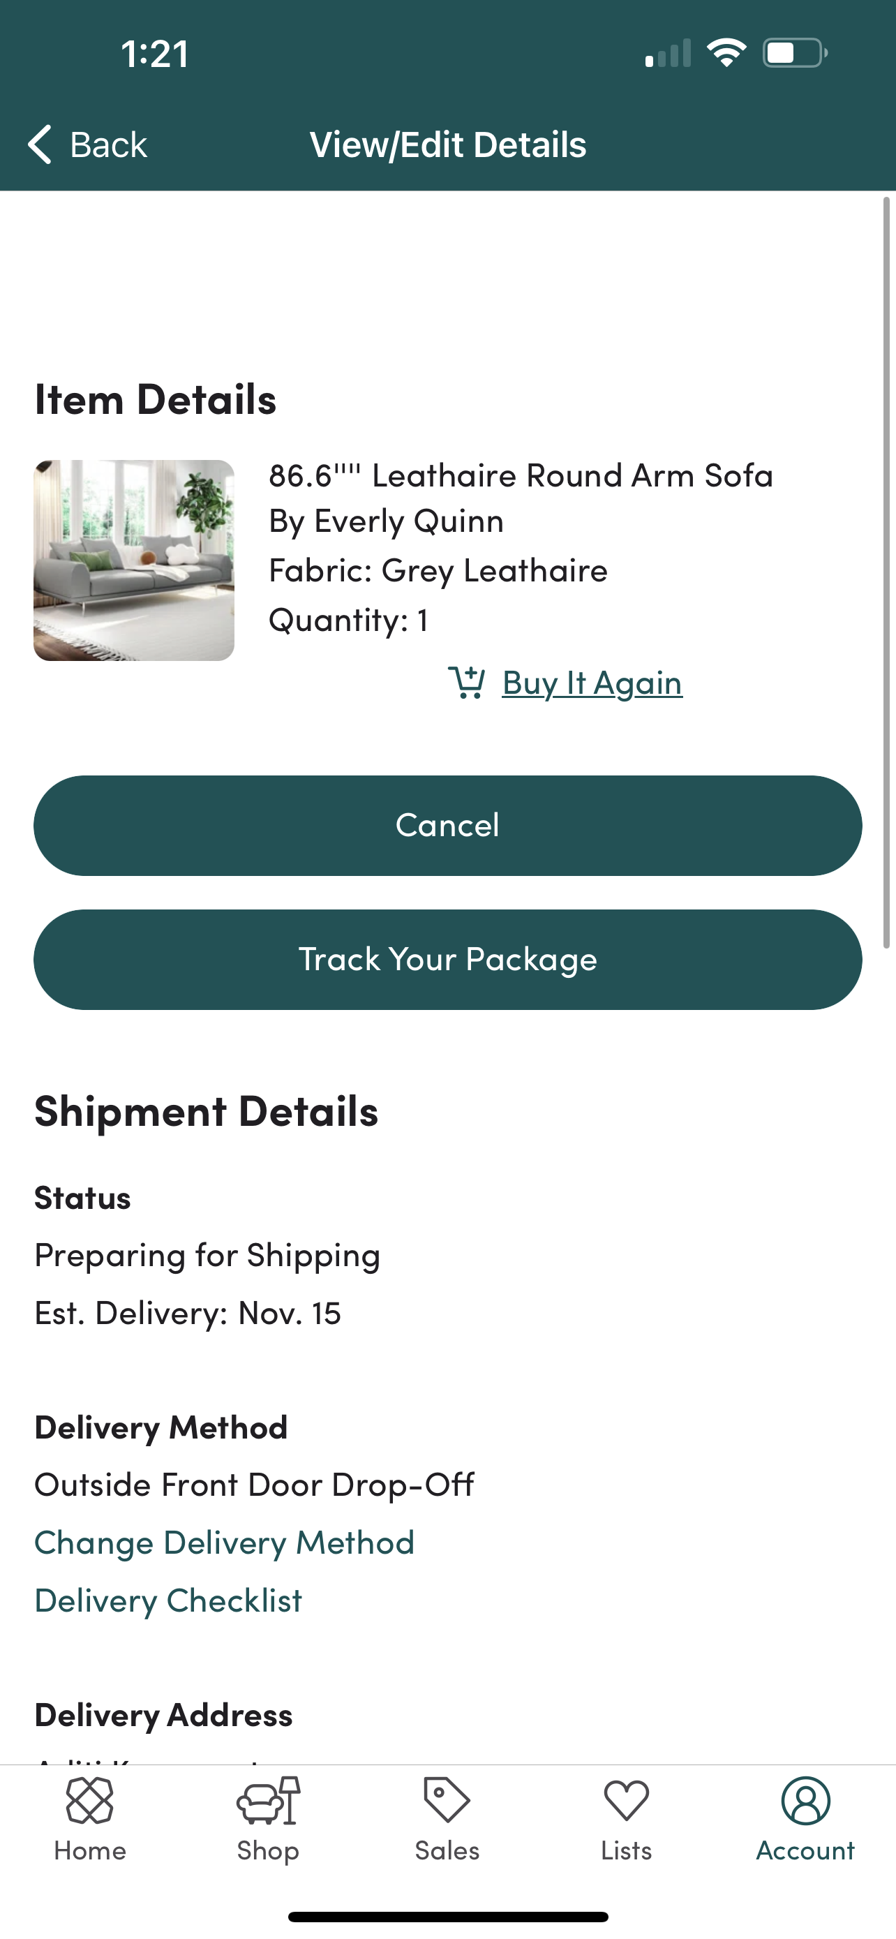
Task: Tap the battery indicator in status bar
Action: pos(794,54)
